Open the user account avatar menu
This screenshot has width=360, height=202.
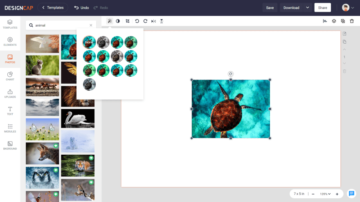coord(348,8)
